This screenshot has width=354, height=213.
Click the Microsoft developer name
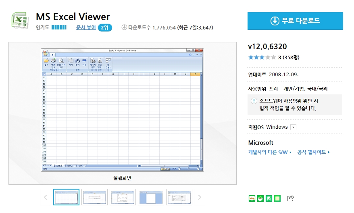pos(260,143)
